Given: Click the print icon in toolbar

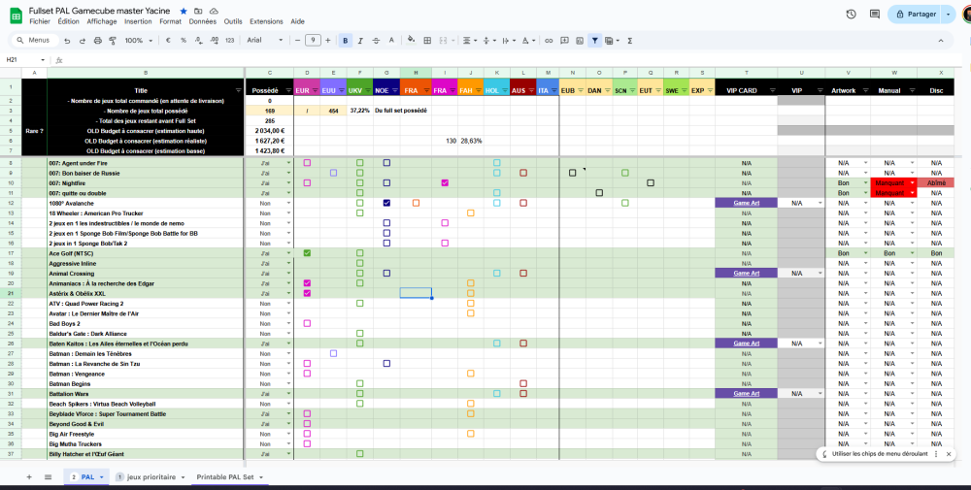Looking at the screenshot, I should (x=96, y=41).
